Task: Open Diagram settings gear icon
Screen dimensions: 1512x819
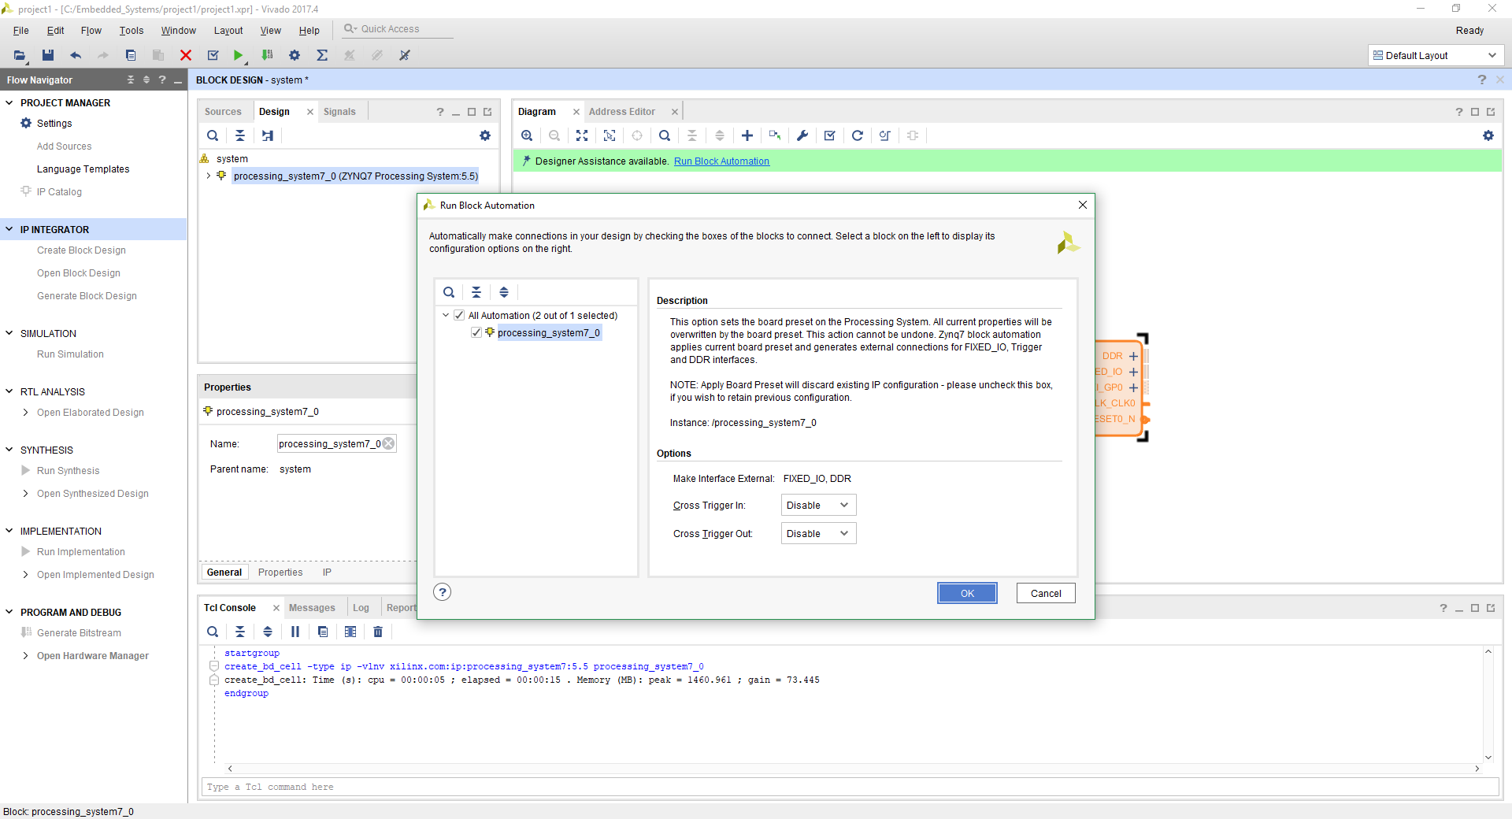Action: (x=1488, y=135)
